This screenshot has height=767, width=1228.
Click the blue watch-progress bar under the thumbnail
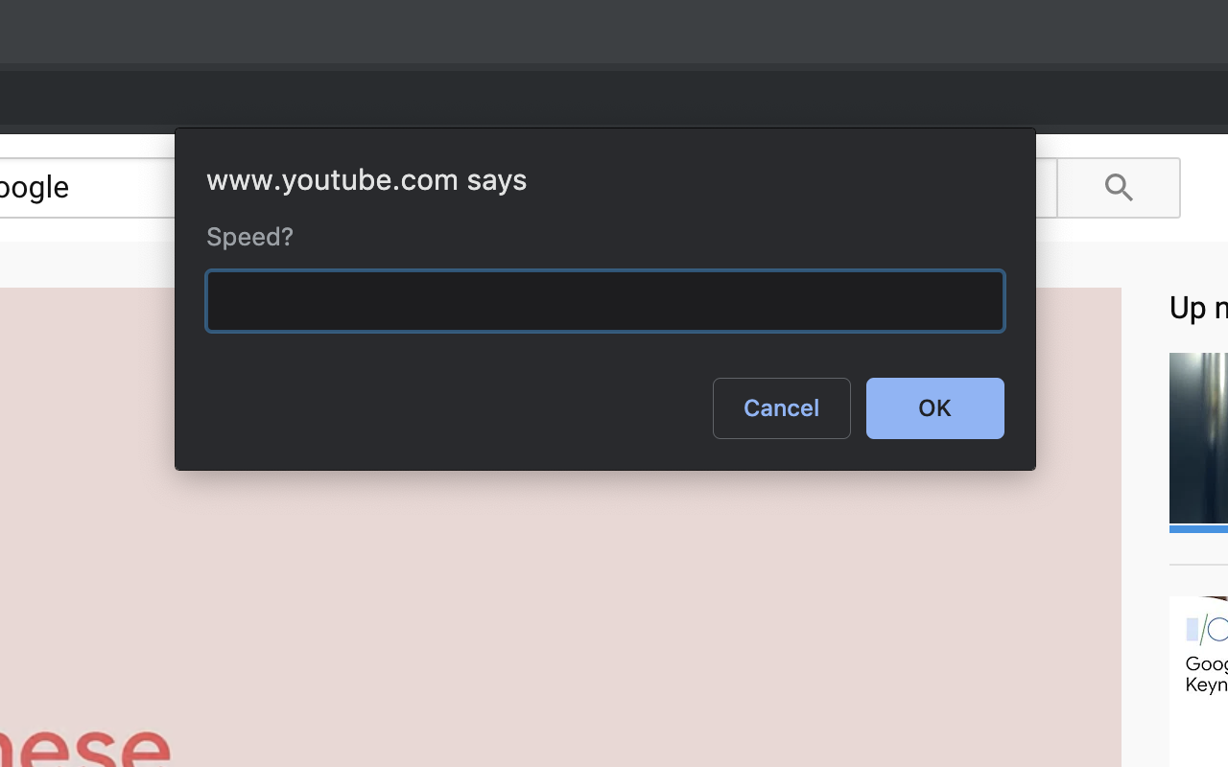tap(1198, 528)
